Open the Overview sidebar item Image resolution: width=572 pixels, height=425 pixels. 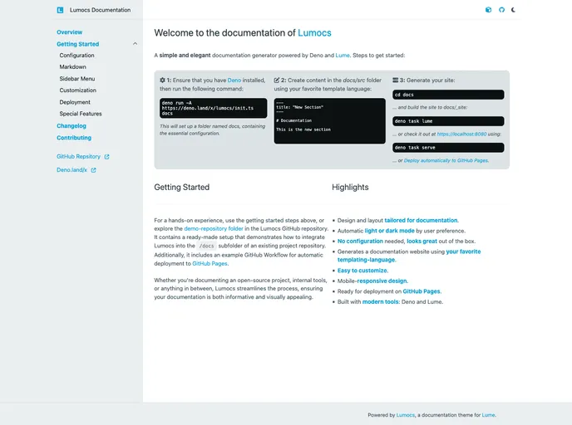coord(69,32)
